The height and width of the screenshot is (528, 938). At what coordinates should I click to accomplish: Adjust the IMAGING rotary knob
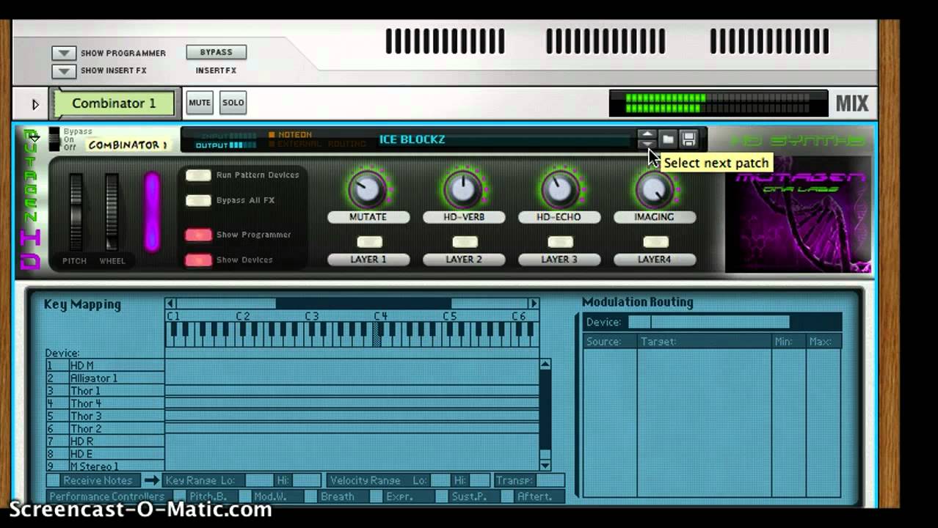click(654, 190)
